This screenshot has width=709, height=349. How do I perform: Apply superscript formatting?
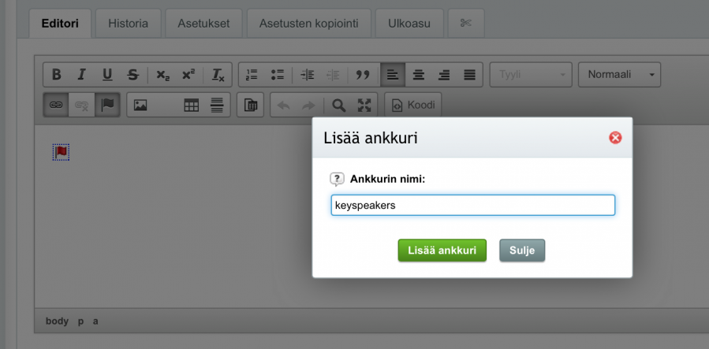click(x=188, y=75)
